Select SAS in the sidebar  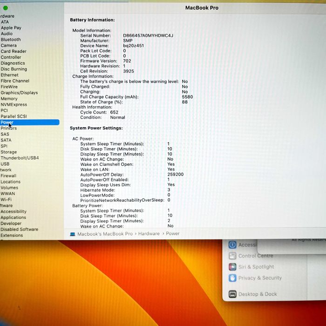[x=5, y=134]
